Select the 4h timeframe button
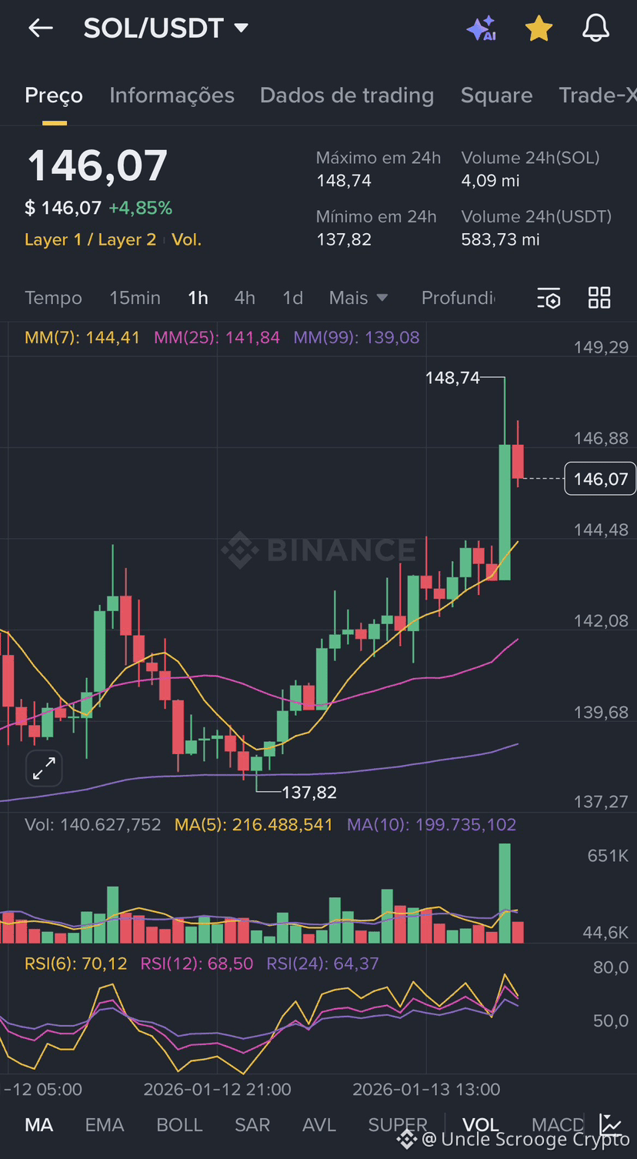The width and height of the screenshot is (637, 1159). pos(245,298)
